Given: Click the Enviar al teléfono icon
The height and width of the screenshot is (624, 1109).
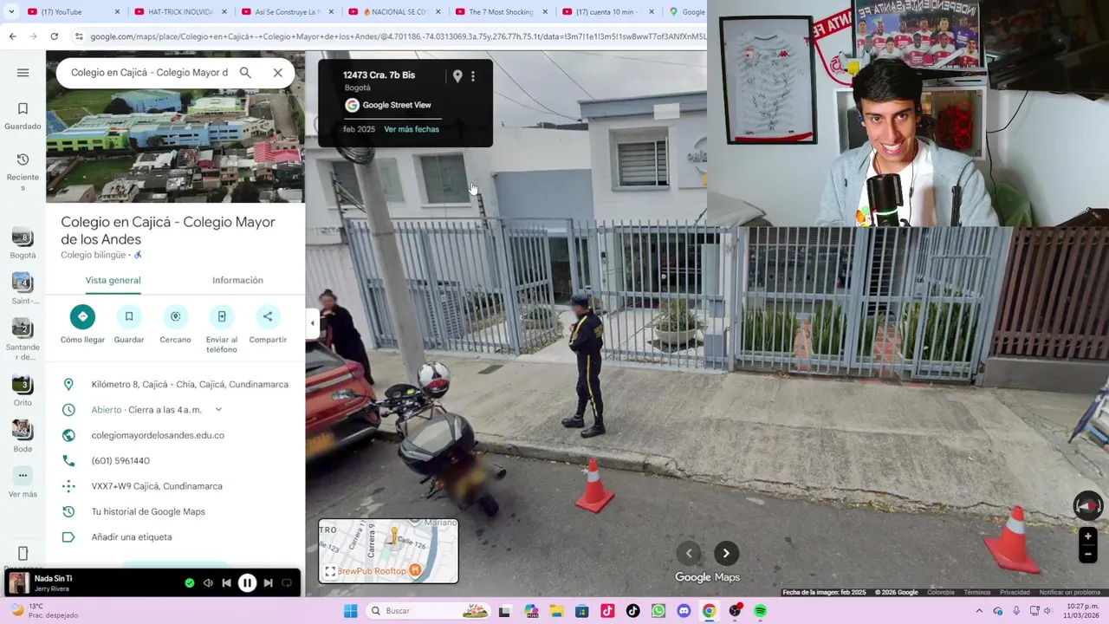Looking at the screenshot, I should point(222,316).
